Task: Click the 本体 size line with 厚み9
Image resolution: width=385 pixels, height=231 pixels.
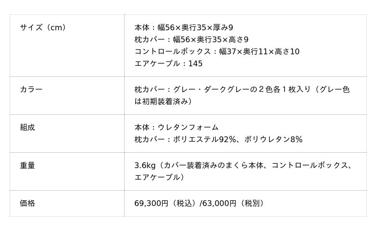Action: [x=183, y=28]
